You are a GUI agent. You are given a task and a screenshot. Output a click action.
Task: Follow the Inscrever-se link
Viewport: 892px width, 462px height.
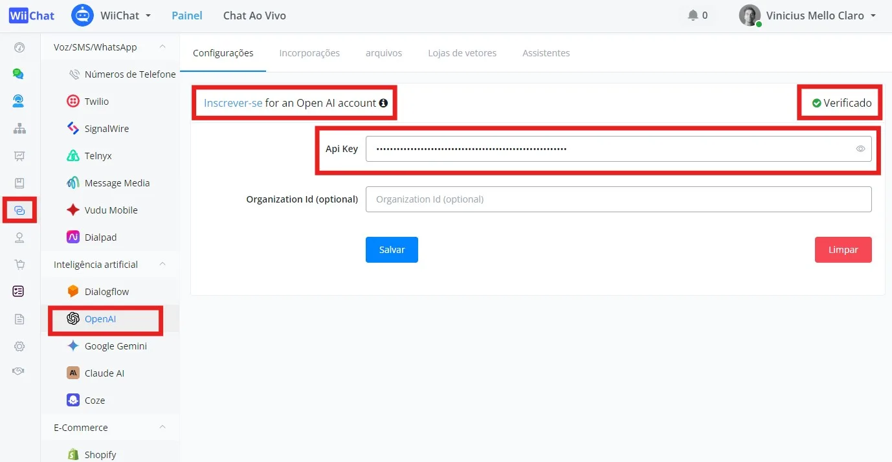tap(233, 103)
